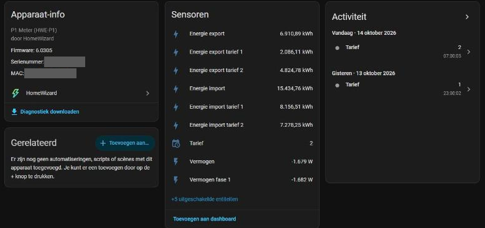Open the Energie export tarief 1 sensor
Screen dimensions: 485x228
click(x=242, y=52)
